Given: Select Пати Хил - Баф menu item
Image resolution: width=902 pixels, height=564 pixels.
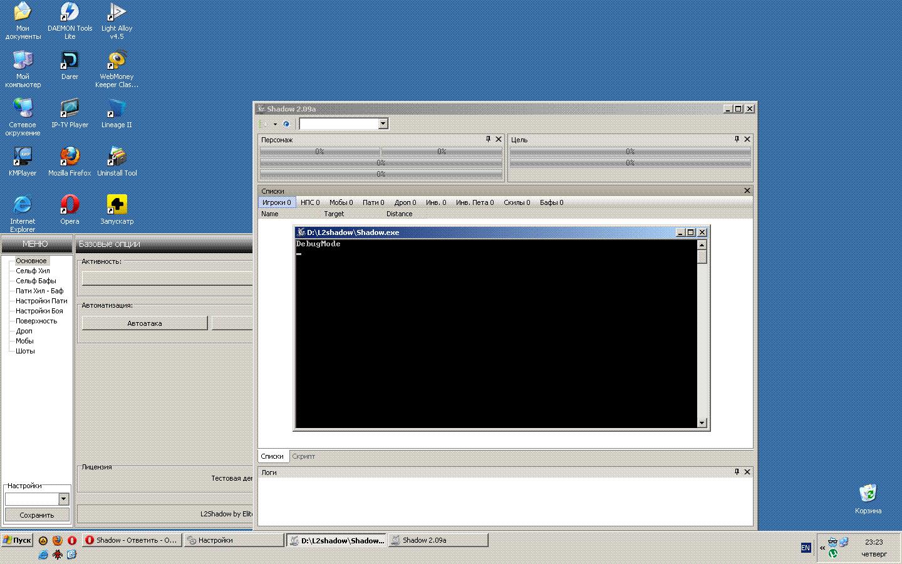Looking at the screenshot, I should (39, 291).
